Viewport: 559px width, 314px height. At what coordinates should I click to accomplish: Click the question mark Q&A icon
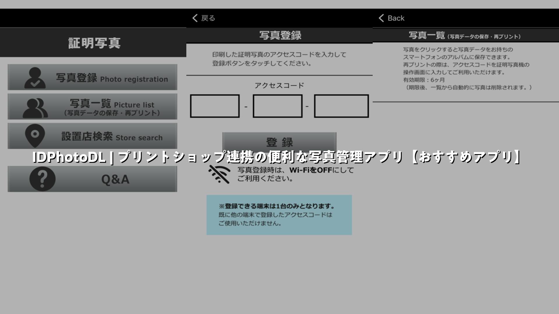click(x=42, y=179)
